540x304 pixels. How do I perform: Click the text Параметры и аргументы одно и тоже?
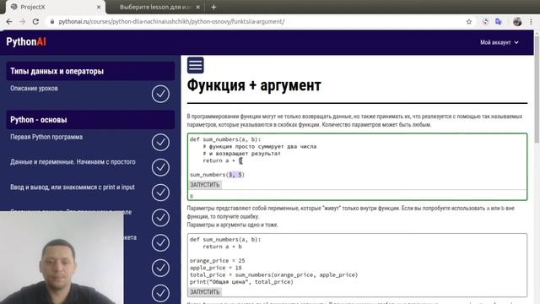[233, 225]
